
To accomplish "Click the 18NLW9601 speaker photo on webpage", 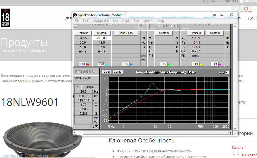I will [42, 139].
